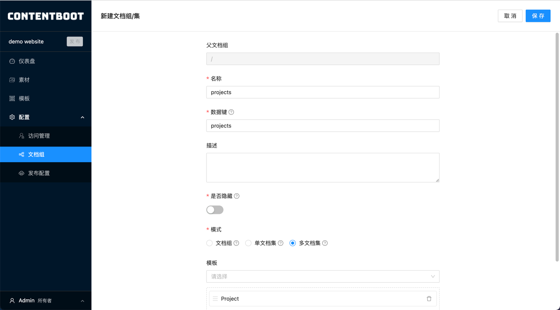The height and width of the screenshot is (310, 560).
Task: Go to 访问管理 submenu item
Action: 46,136
